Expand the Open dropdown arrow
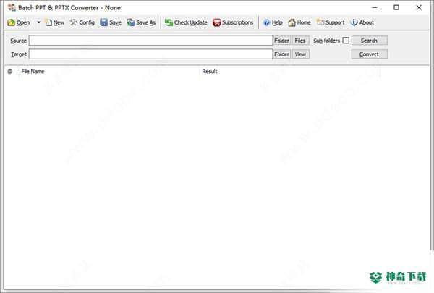This screenshot has width=434, height=293. click(38, 22)
